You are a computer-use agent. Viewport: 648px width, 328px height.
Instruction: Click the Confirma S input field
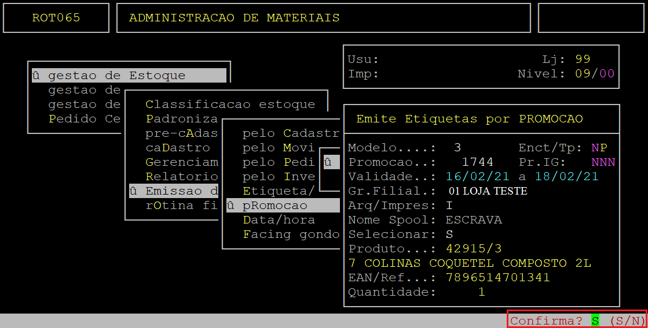click(x=595, y=320)
